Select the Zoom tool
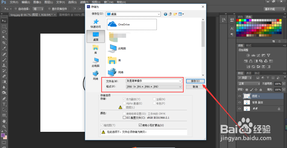Viewport: 287px width, 148px height. [4, 126]
